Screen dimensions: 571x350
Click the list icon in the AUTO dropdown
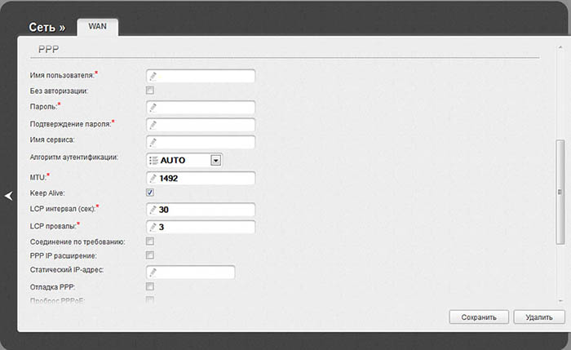[153, 160]
